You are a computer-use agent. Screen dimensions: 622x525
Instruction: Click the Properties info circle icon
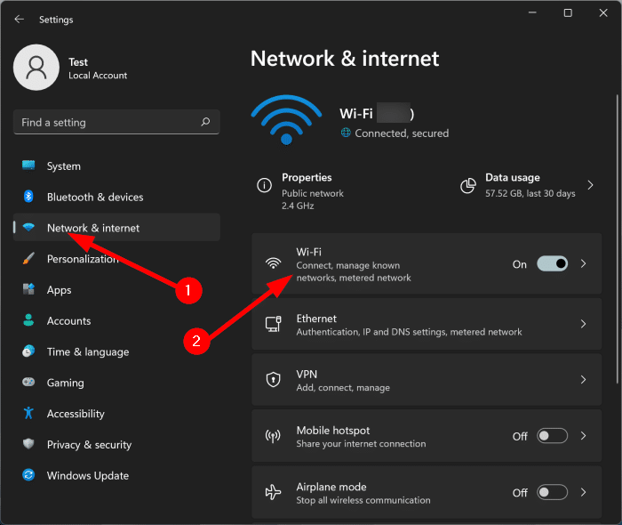coord(264,185)
